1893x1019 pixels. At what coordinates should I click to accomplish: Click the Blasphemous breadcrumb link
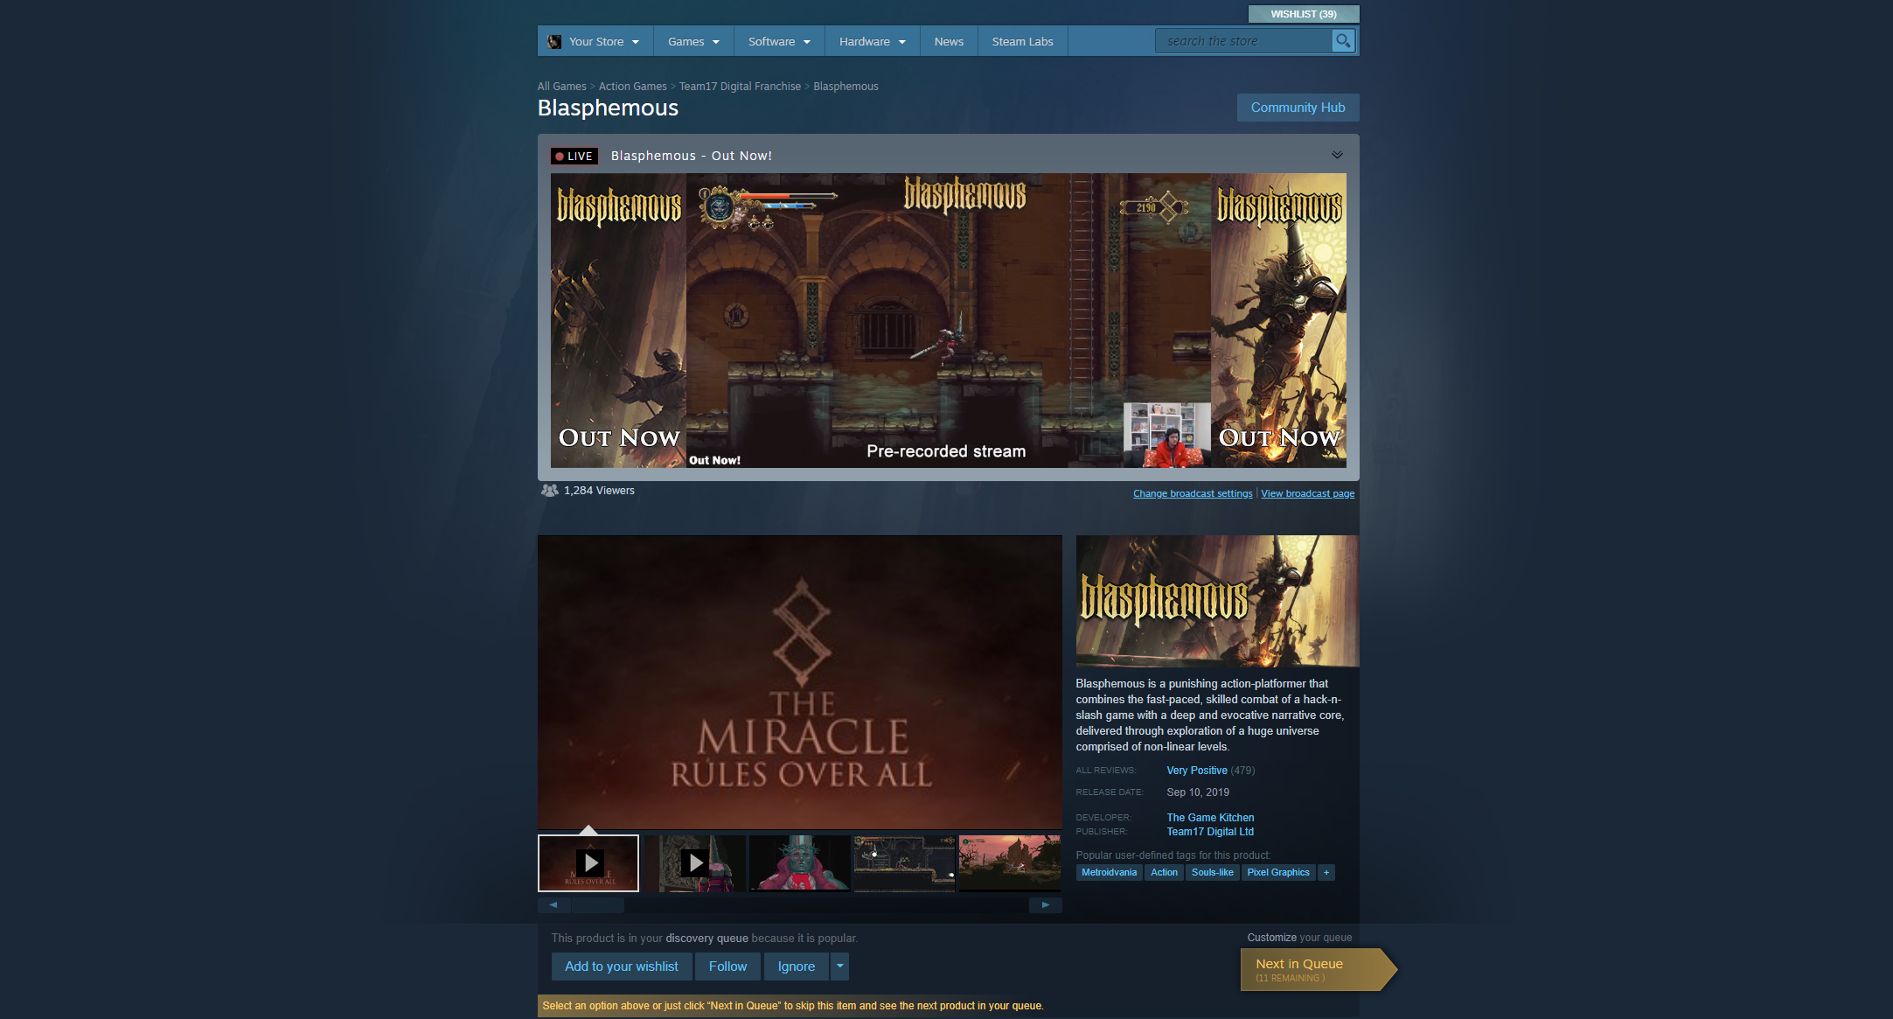(x=846, y=87)
